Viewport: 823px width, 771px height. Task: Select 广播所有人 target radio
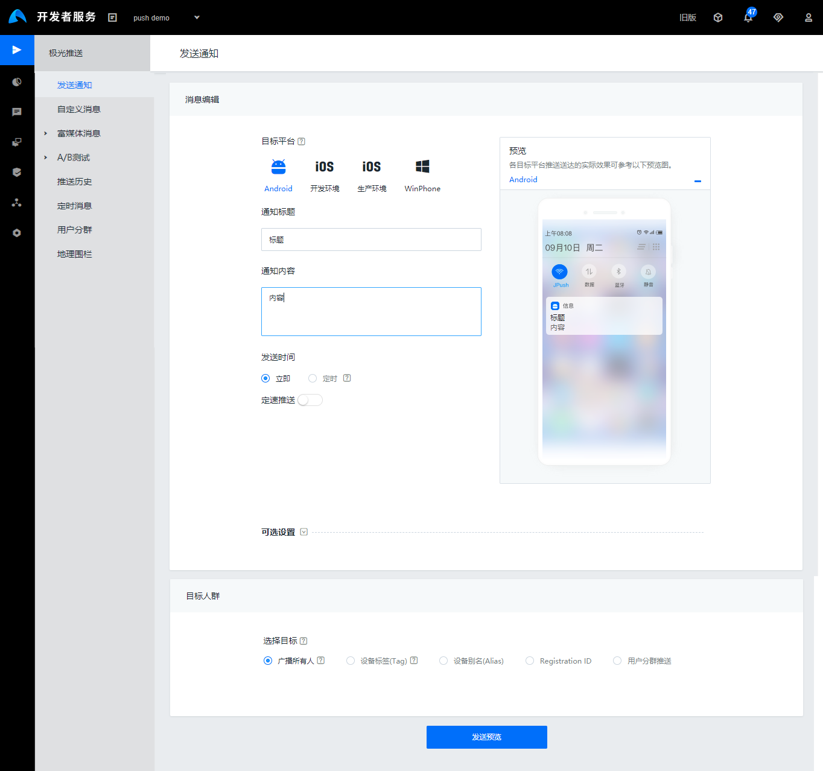(x=268, y=661)
